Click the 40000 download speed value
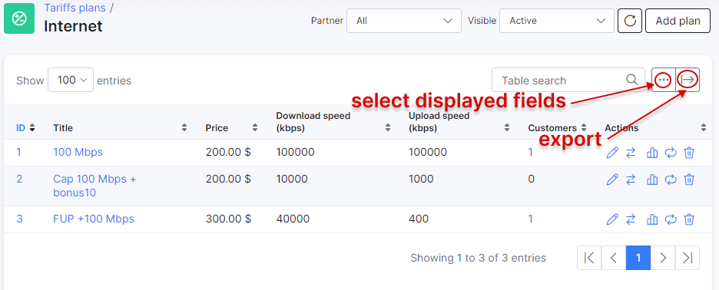This screenshot has width=719, height=290. pos(293,219)
